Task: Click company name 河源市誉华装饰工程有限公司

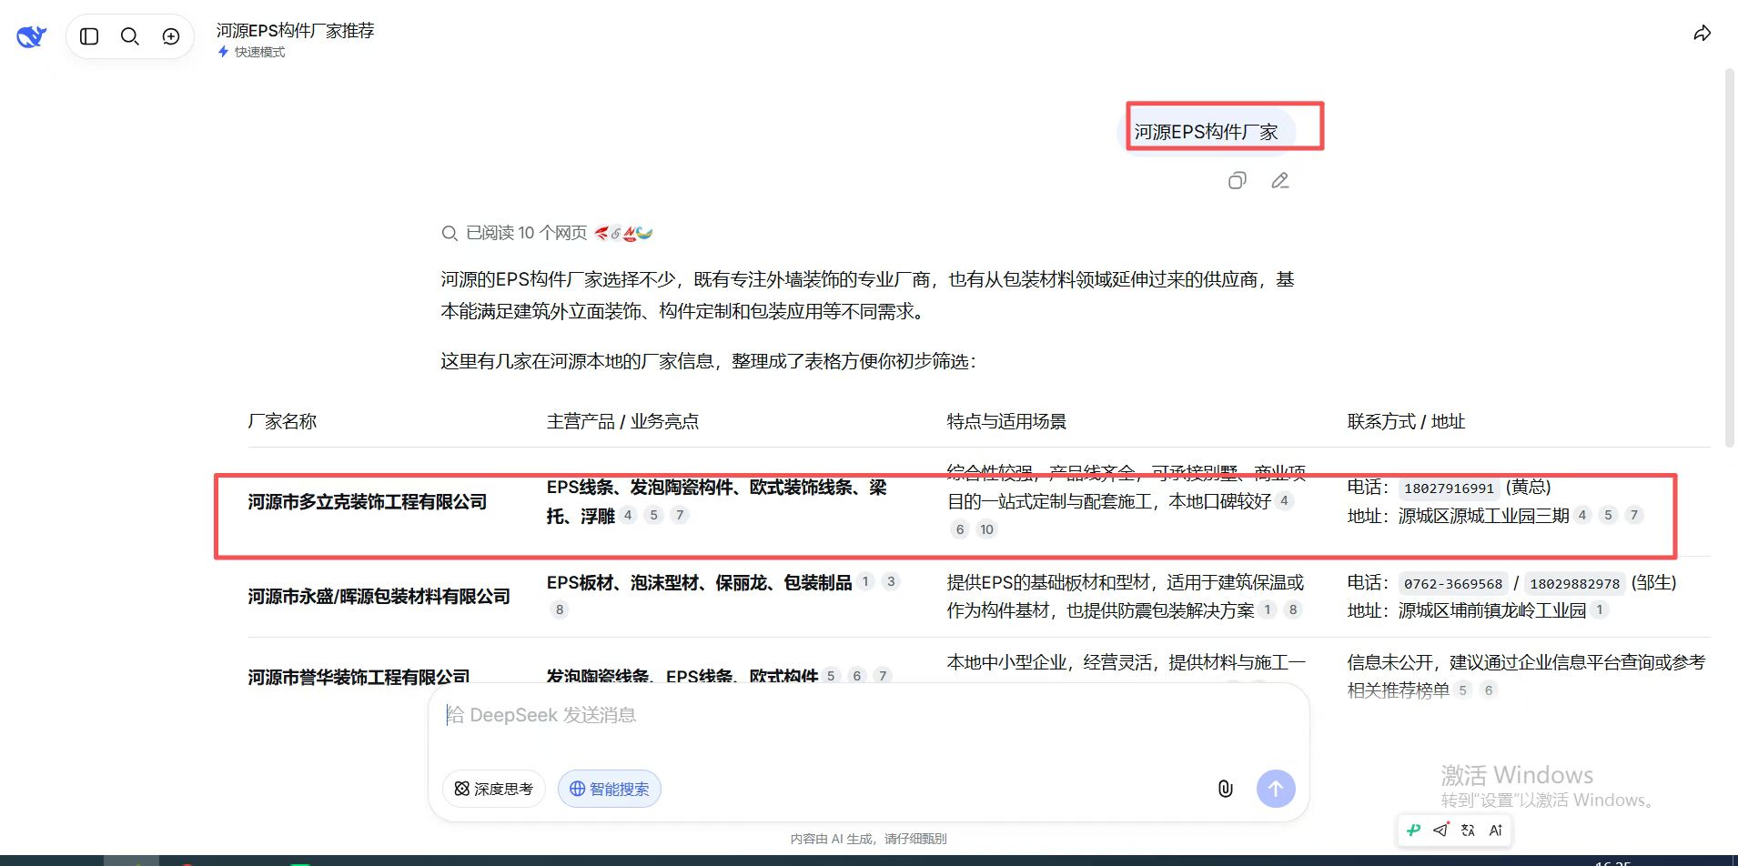Action: pyautogui.click(x=359, y=677)
